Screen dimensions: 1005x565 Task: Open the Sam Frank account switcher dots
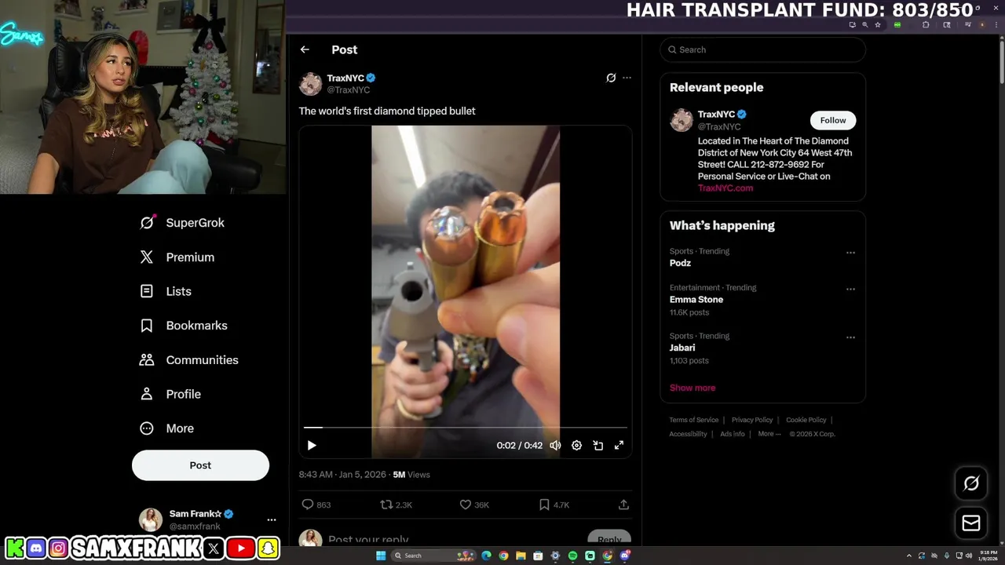click(x=272, y=519)
